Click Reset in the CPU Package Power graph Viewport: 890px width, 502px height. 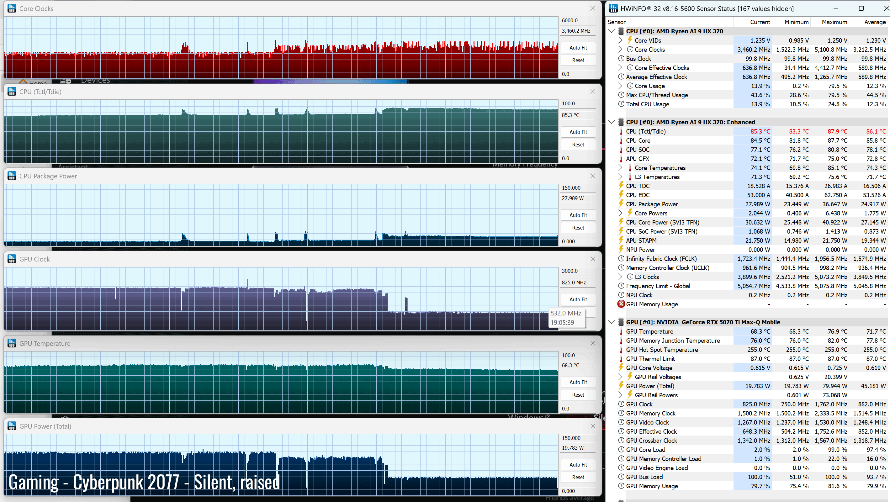click(578, 228)
